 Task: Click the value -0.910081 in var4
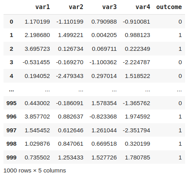tap(137, 22)
